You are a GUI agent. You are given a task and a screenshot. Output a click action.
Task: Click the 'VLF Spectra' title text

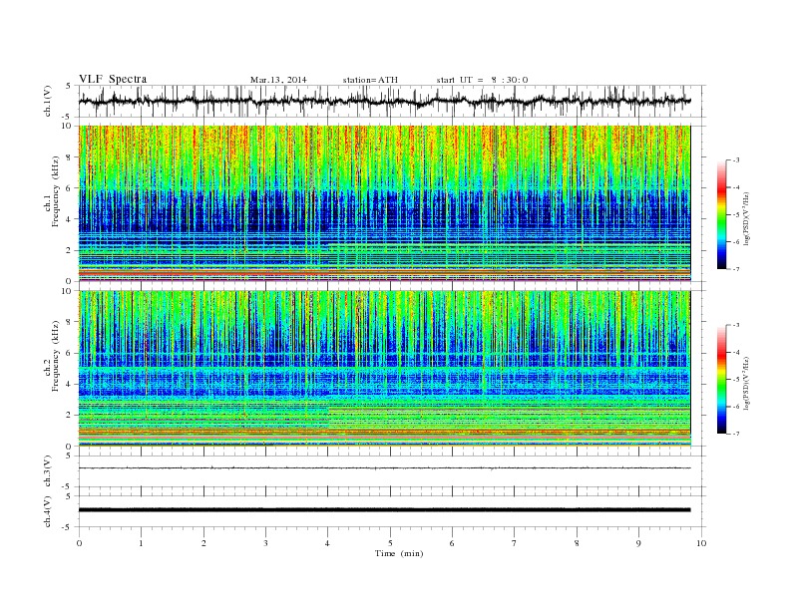pos(113,79)
